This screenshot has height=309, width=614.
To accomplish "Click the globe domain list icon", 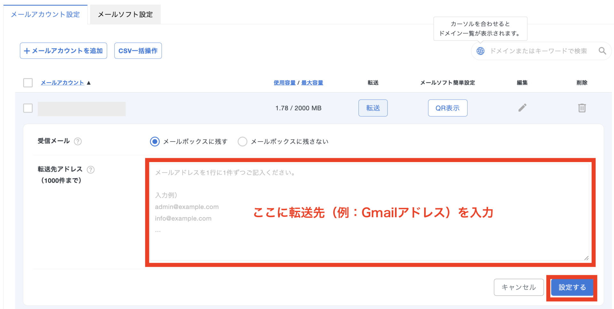I will pos(480,51).
